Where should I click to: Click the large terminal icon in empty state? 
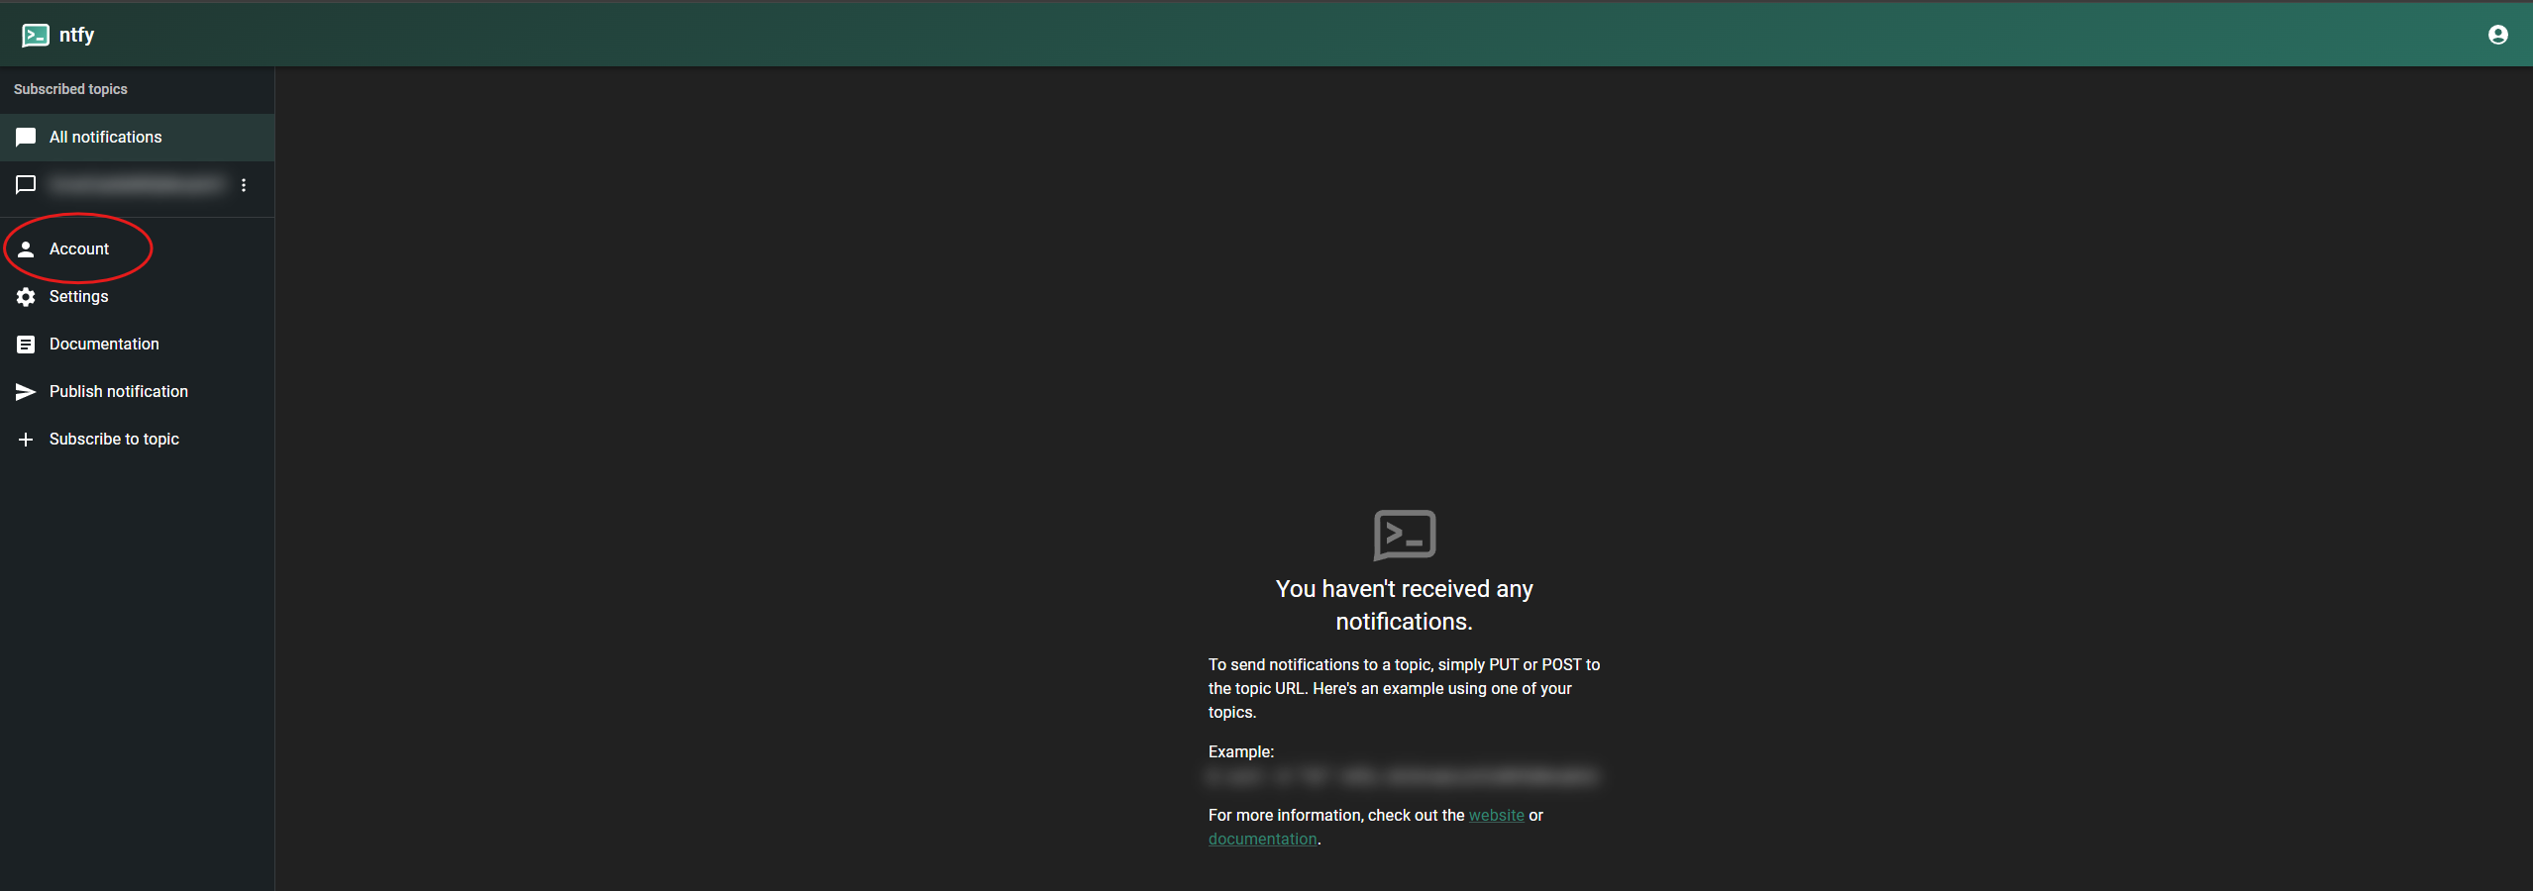[x=1405, y=535]
